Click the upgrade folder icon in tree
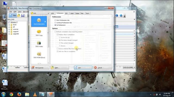 [11, 34]
